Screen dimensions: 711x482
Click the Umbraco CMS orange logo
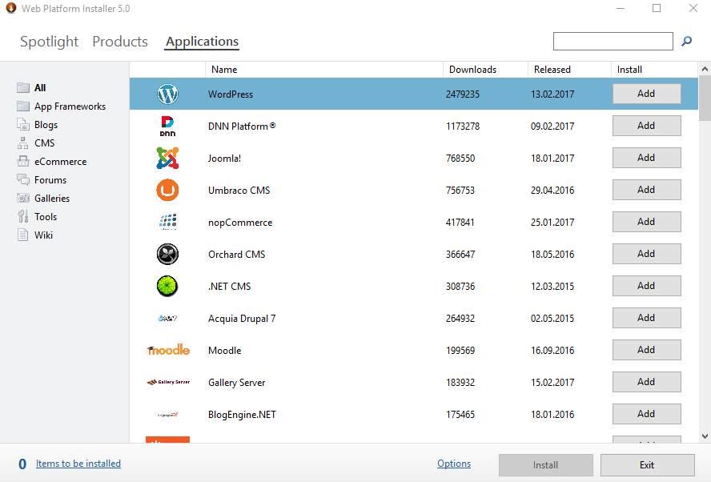(x=167, y=190)
